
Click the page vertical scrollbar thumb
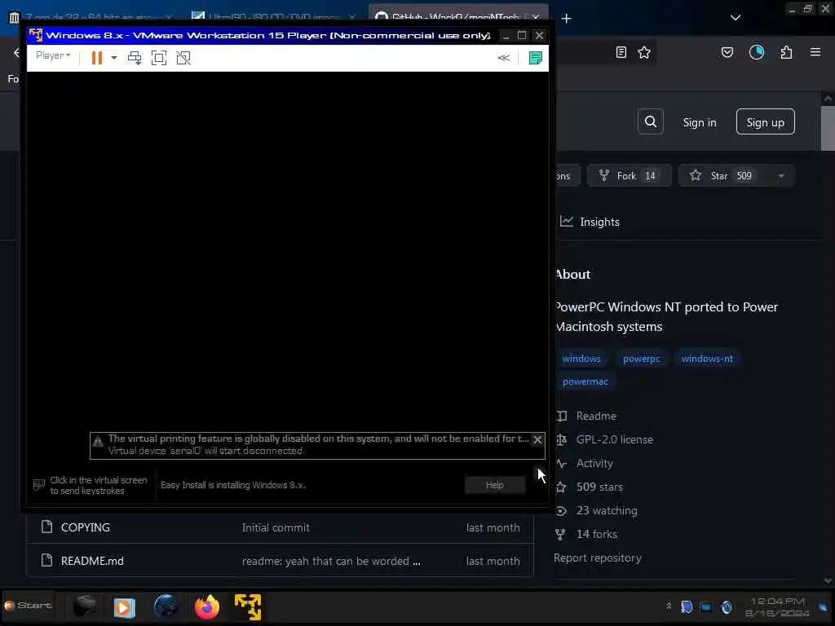[828, 128]
